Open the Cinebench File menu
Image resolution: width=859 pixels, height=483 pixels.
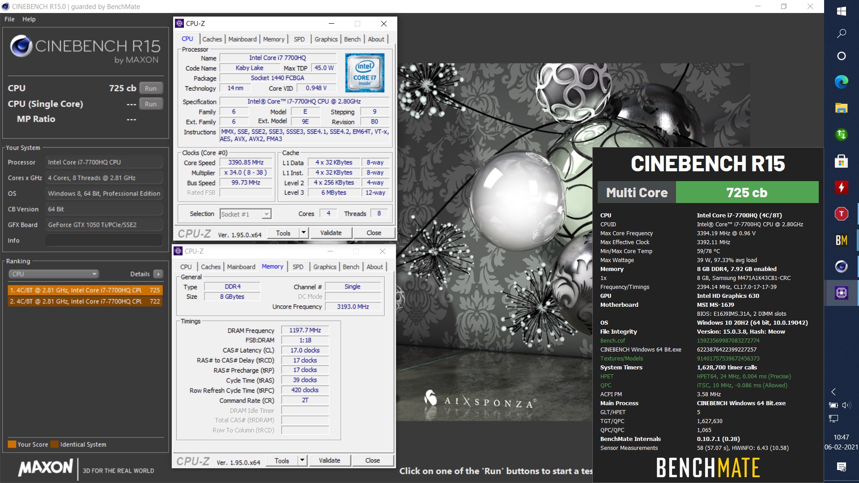[x=9, y=19]
